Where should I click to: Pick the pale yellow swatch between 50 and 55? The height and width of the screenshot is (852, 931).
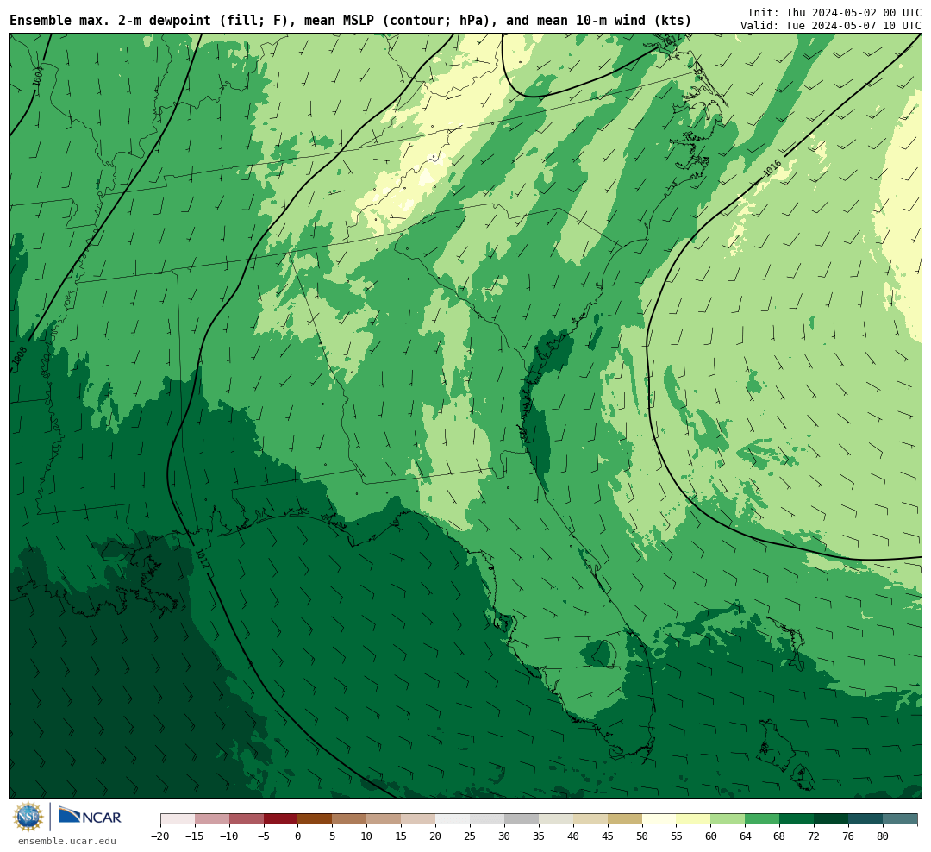[659, 819]
